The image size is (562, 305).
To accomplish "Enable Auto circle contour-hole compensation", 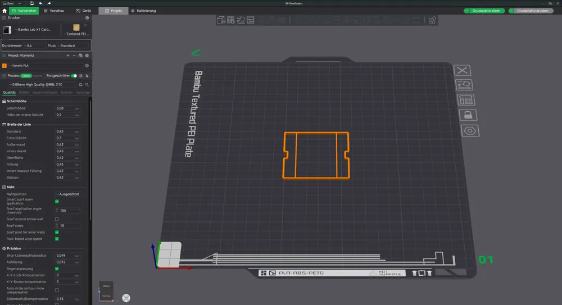I will [57, 290].
